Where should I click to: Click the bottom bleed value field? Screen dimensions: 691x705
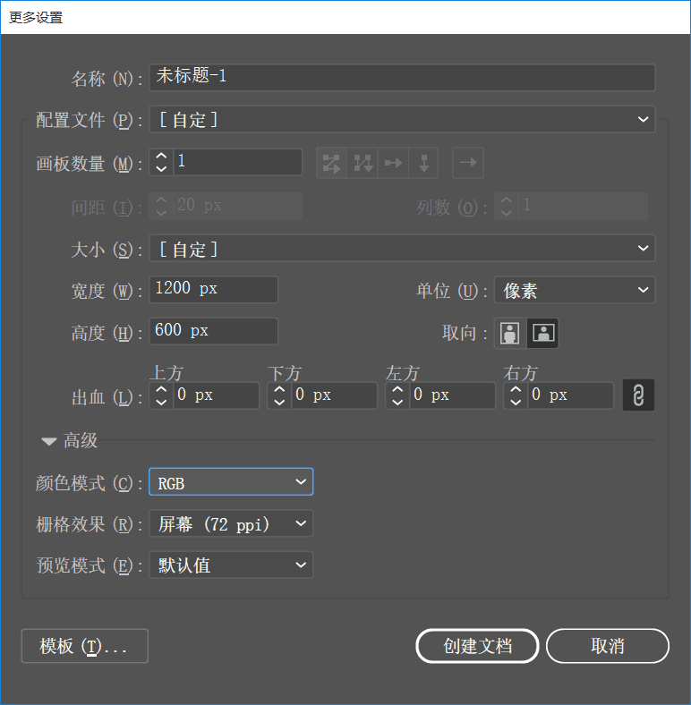[334, 395]
